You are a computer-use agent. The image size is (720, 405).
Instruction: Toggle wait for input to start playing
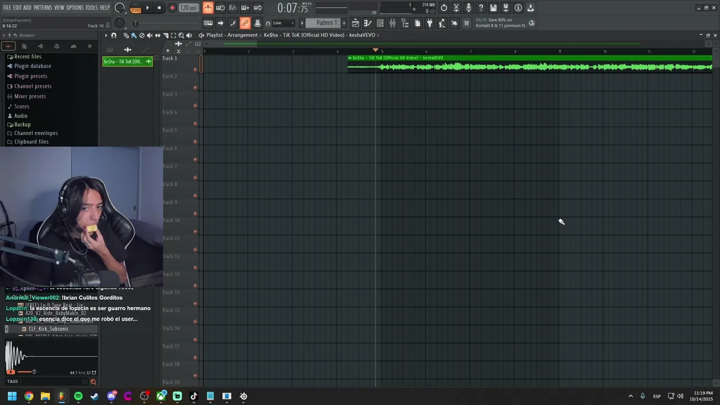tap(220, 8)
